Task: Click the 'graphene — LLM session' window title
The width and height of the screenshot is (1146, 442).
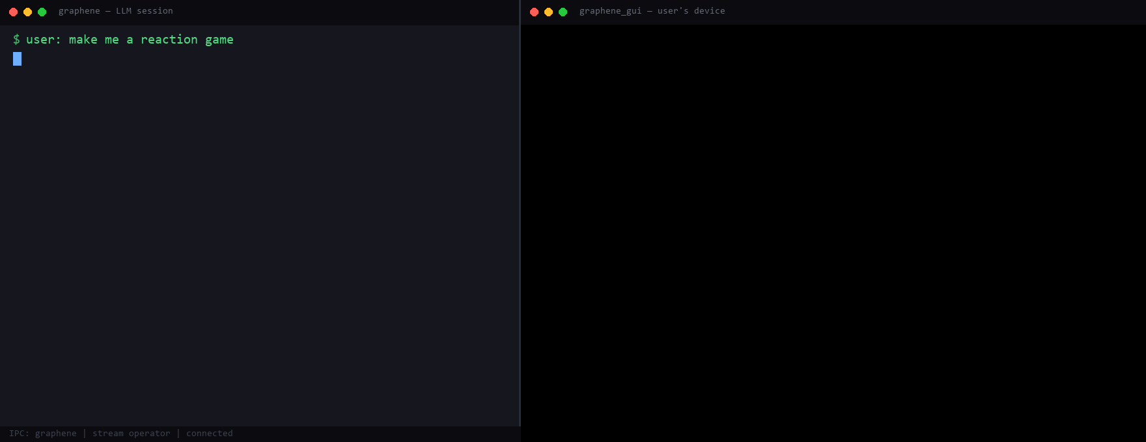Action: point(116,11)
